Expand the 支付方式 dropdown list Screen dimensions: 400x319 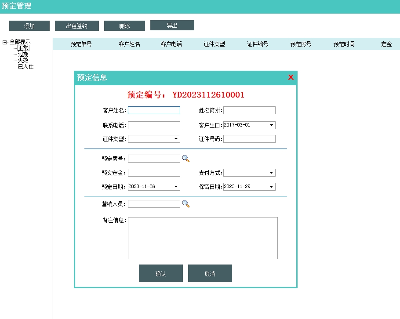[x=271, y=173]
